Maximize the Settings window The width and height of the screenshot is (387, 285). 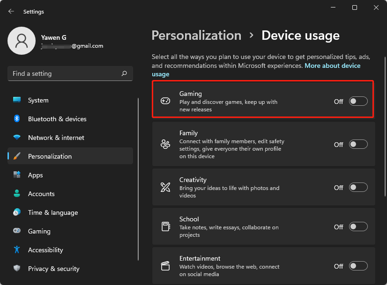[x=355, y=7]
